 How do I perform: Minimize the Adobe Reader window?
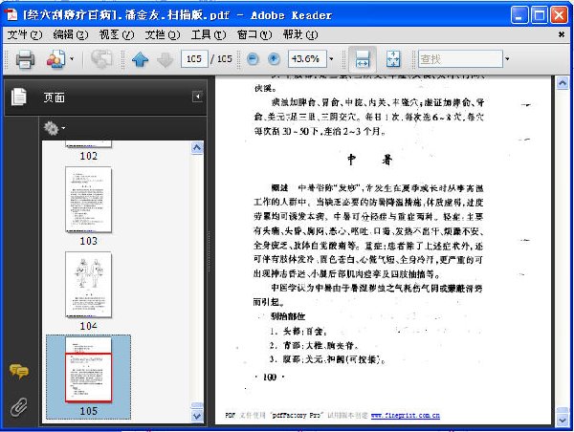519,15
